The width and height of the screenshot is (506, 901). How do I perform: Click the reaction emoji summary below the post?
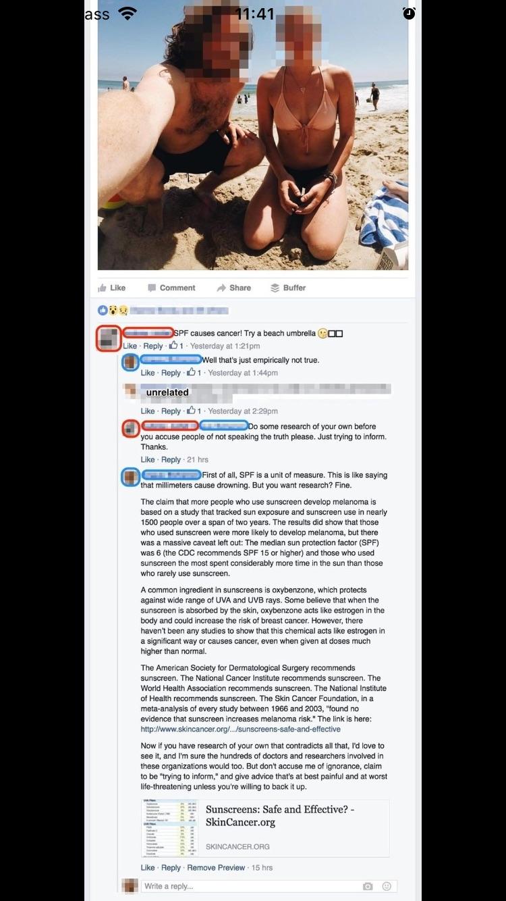(x=113, y=311)
